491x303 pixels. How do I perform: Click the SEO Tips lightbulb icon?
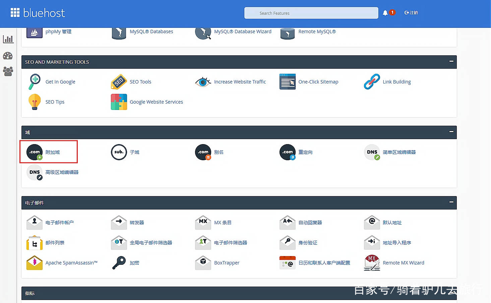point(35,102)
